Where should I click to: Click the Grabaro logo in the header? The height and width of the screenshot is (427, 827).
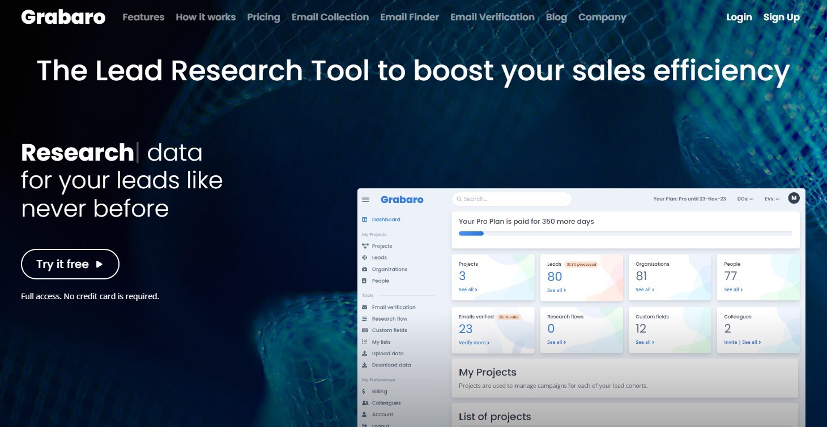click(x=63, y=17)
